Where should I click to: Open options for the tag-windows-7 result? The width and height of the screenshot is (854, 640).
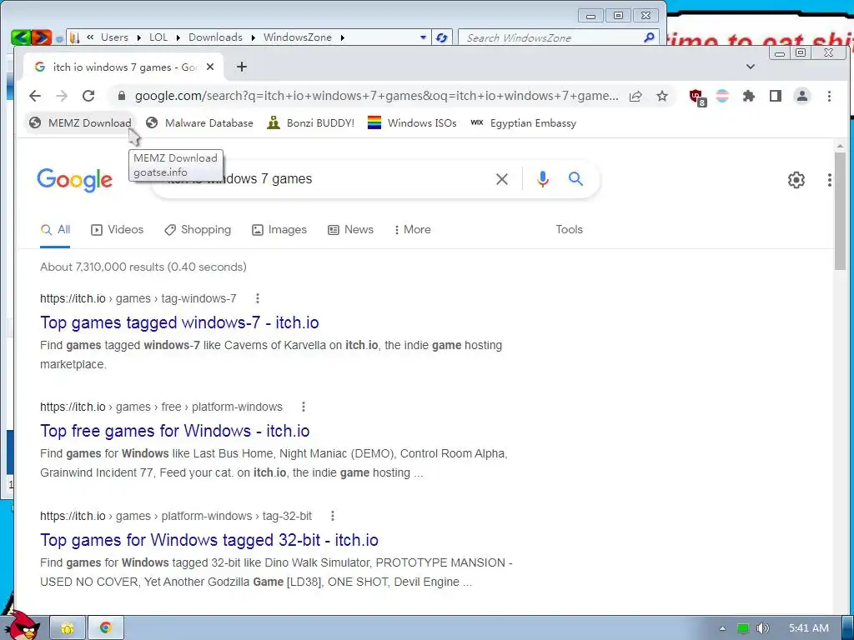(258, 298)
